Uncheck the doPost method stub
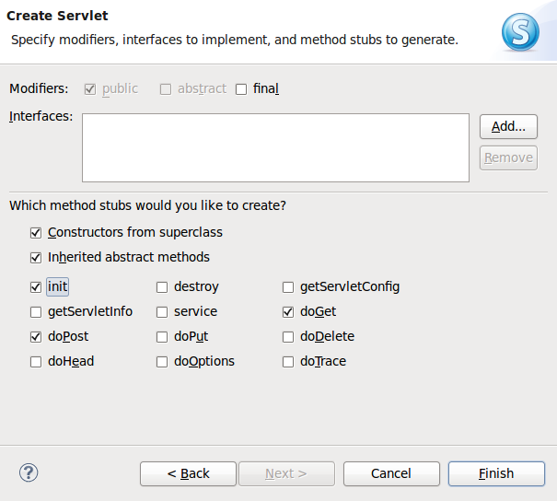557x501 pixels. pyautogui.click(x=36, y=337)
